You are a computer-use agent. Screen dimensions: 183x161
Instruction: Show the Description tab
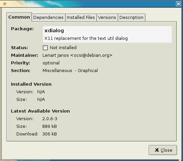[x=131, y=18]
